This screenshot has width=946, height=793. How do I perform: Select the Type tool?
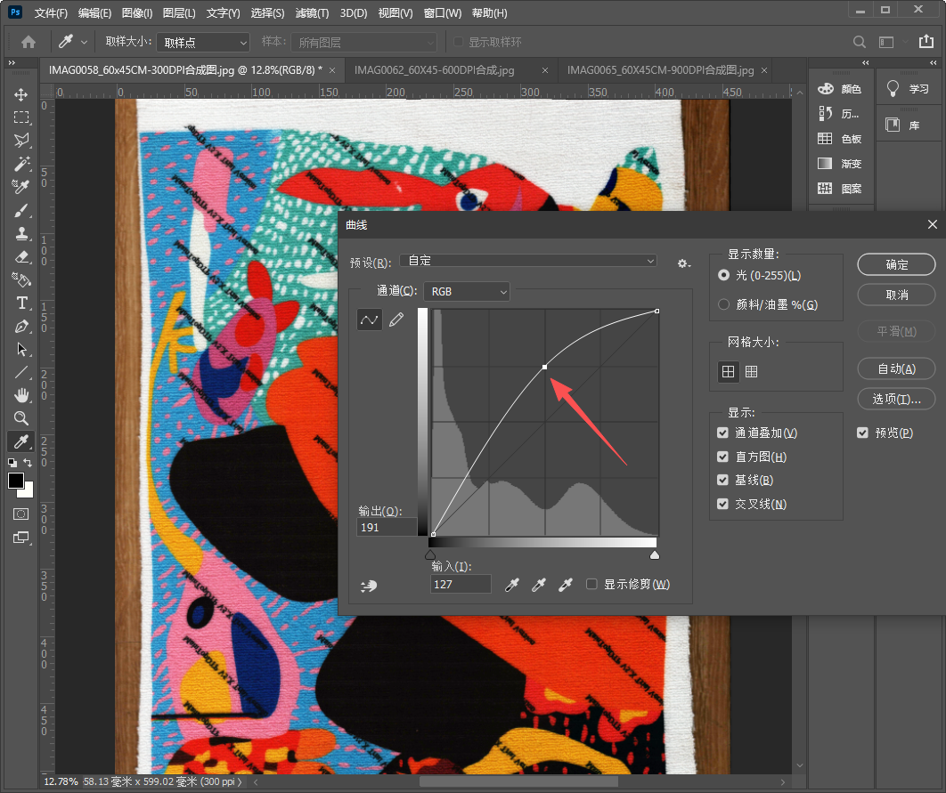coord(21,303)
